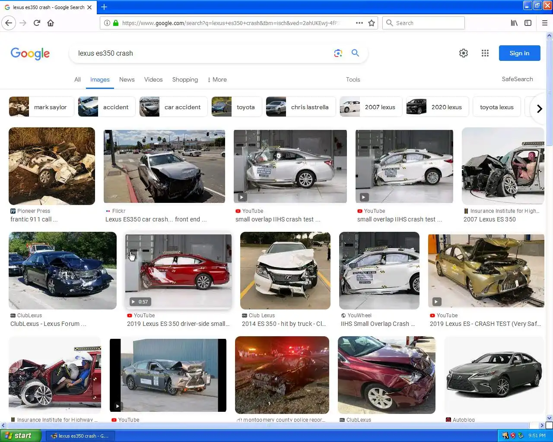This screenshot has height=442, width=553.
Task: Show more suggestion chips arrow
Action: coord(539,108)
